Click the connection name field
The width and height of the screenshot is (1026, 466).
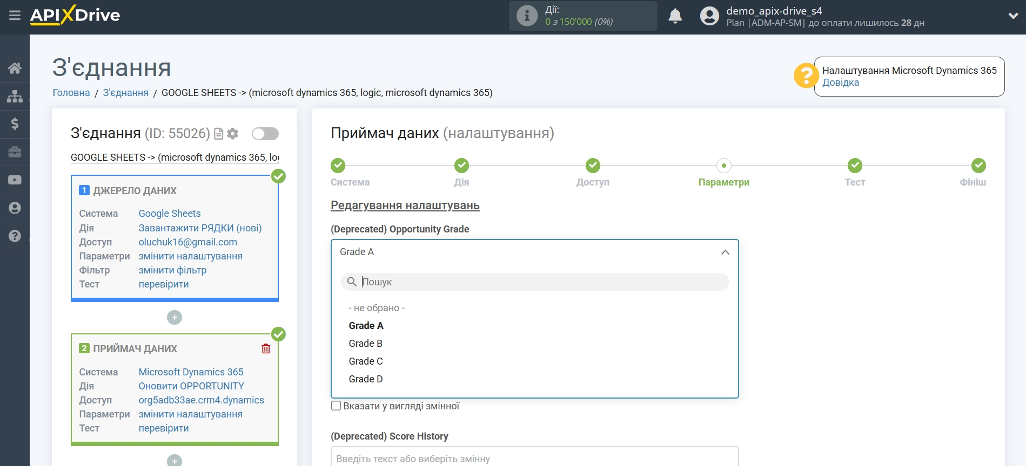coord(175,157)
